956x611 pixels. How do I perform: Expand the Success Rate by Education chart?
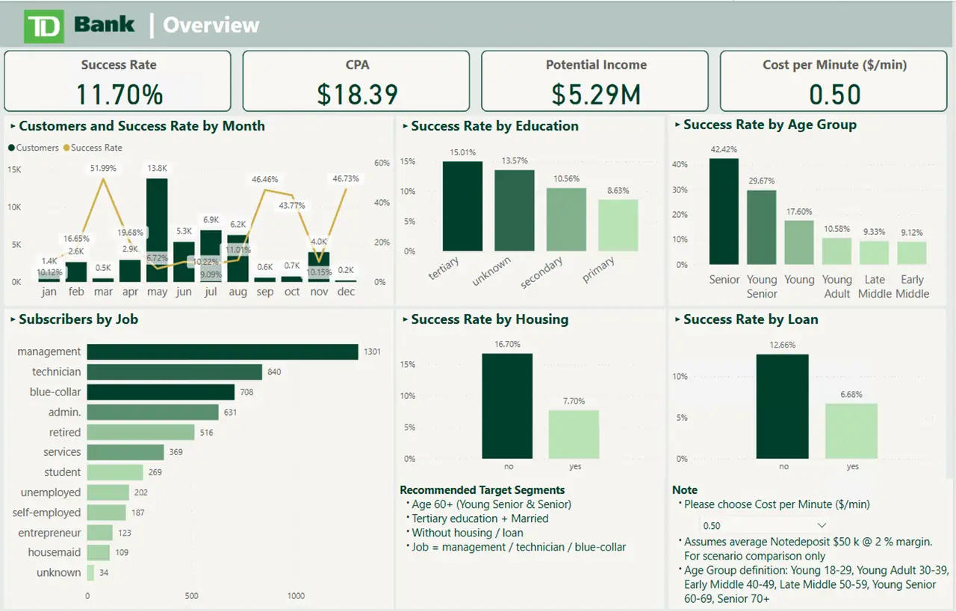pos(406,126)
